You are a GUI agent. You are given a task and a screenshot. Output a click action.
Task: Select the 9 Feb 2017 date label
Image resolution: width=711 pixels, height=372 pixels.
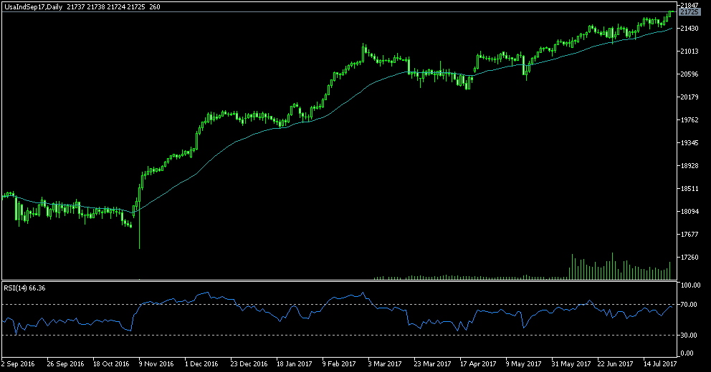tap(339, 364)
